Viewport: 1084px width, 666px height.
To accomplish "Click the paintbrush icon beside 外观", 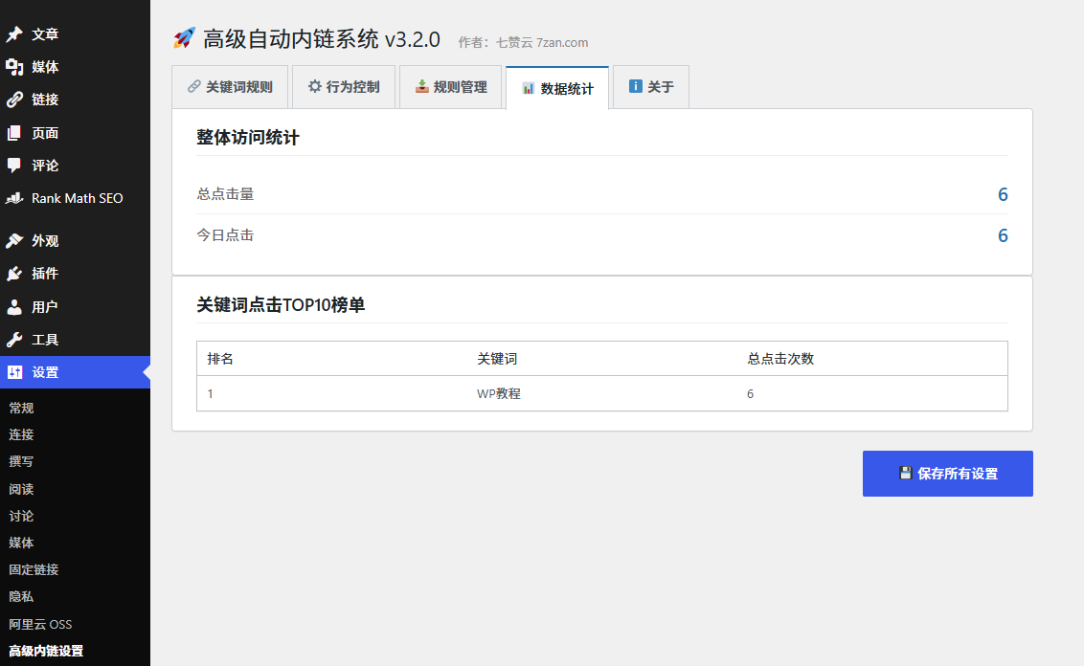I will click(14, 240).
